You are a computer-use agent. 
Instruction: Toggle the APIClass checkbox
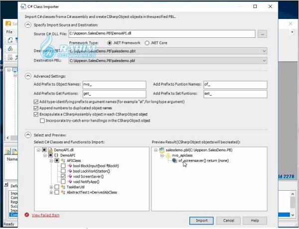[x=57, y=161]
